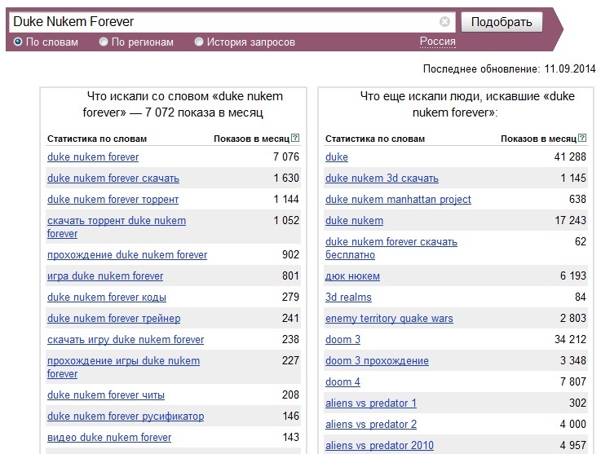Open прохождение игры duke nukem forever link

click(123, 367)
